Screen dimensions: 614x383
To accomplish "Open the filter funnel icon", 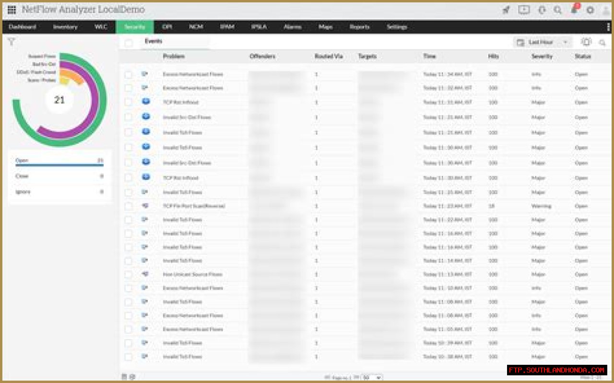I will point(12,42).
